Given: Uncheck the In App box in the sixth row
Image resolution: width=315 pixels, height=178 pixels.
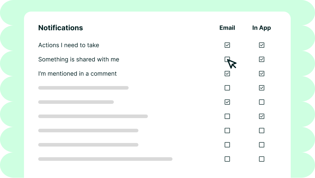Looking at the screenshot, I should pos(262,116).
